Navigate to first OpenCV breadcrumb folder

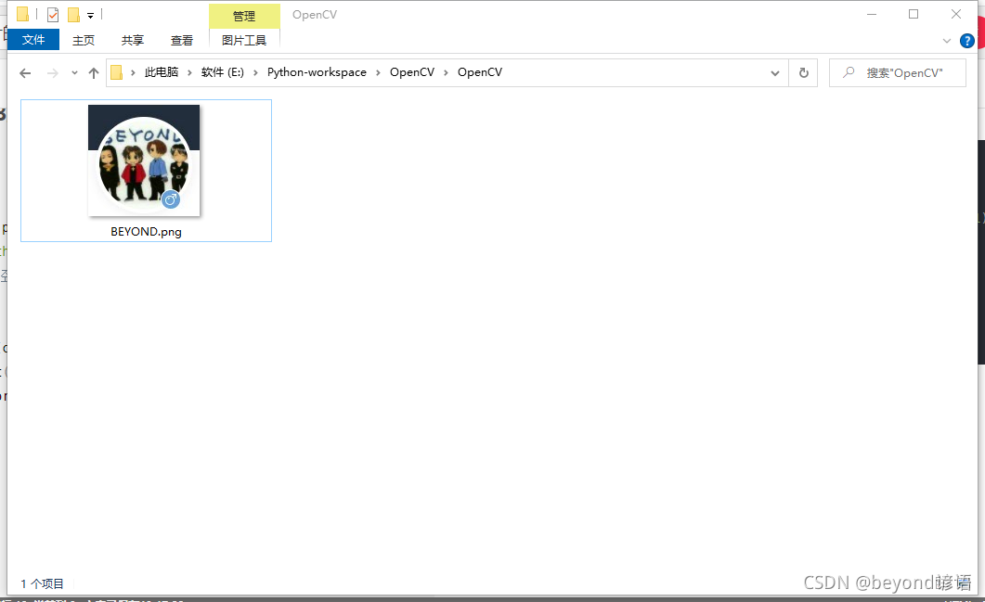coord(412,72)
